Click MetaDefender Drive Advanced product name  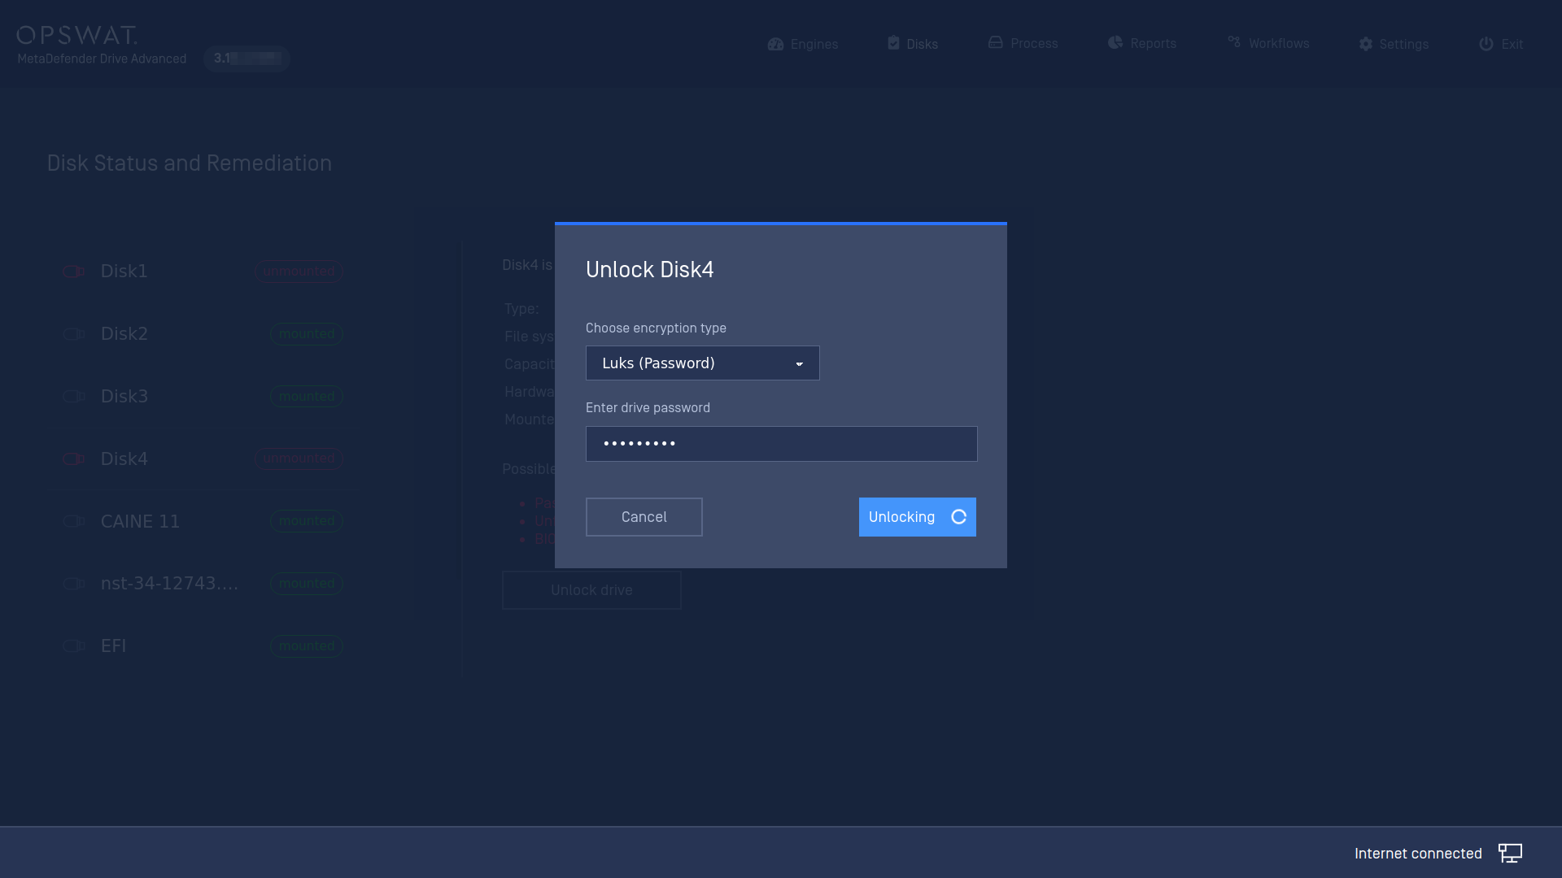[102, 59]
